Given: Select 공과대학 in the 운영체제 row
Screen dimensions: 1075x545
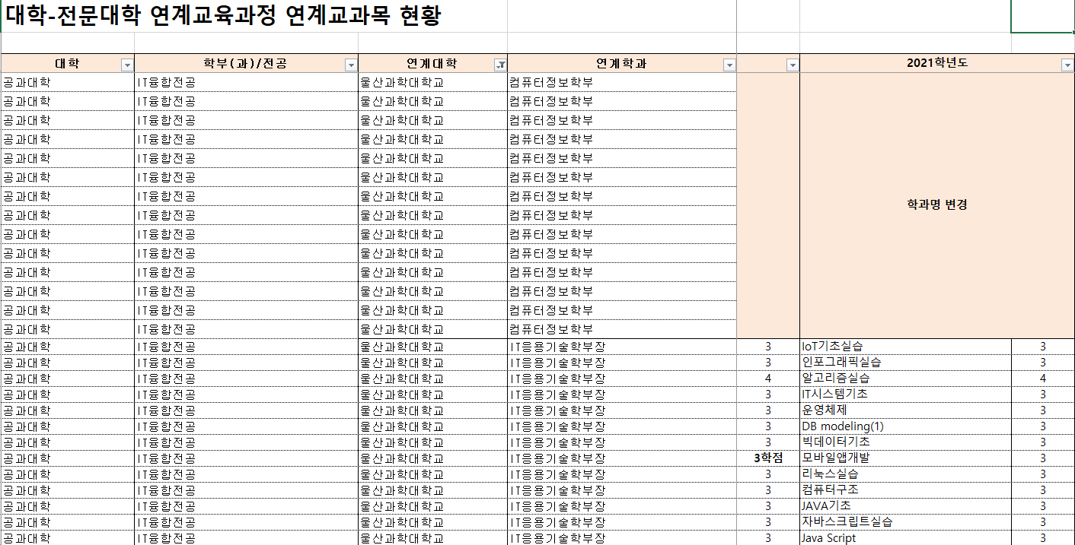Looking at the screenshot, I should 68,410.
